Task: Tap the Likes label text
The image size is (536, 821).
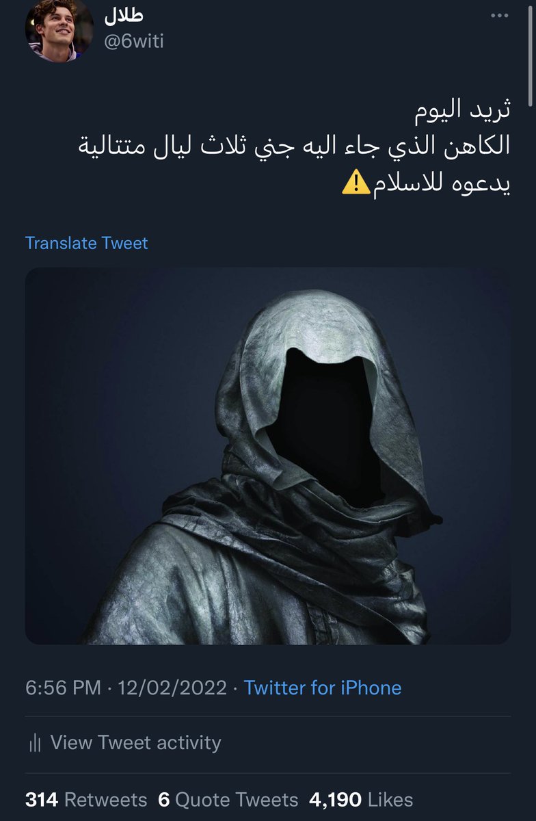Action: click(x=390, y=800)
